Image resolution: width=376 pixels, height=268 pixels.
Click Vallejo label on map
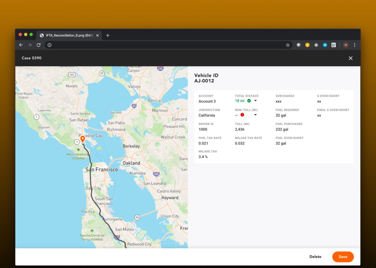(x=134, y=86)
